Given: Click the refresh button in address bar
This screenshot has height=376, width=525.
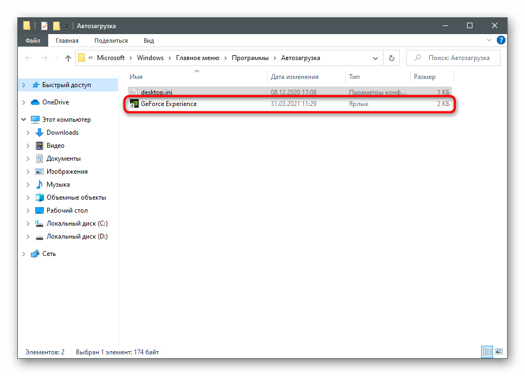Looking at the screenshot, I should point(391,58).
